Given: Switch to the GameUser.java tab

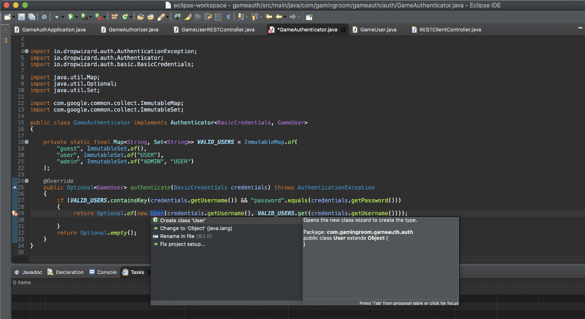Looking at the screenshot, I should coord(378,30).
